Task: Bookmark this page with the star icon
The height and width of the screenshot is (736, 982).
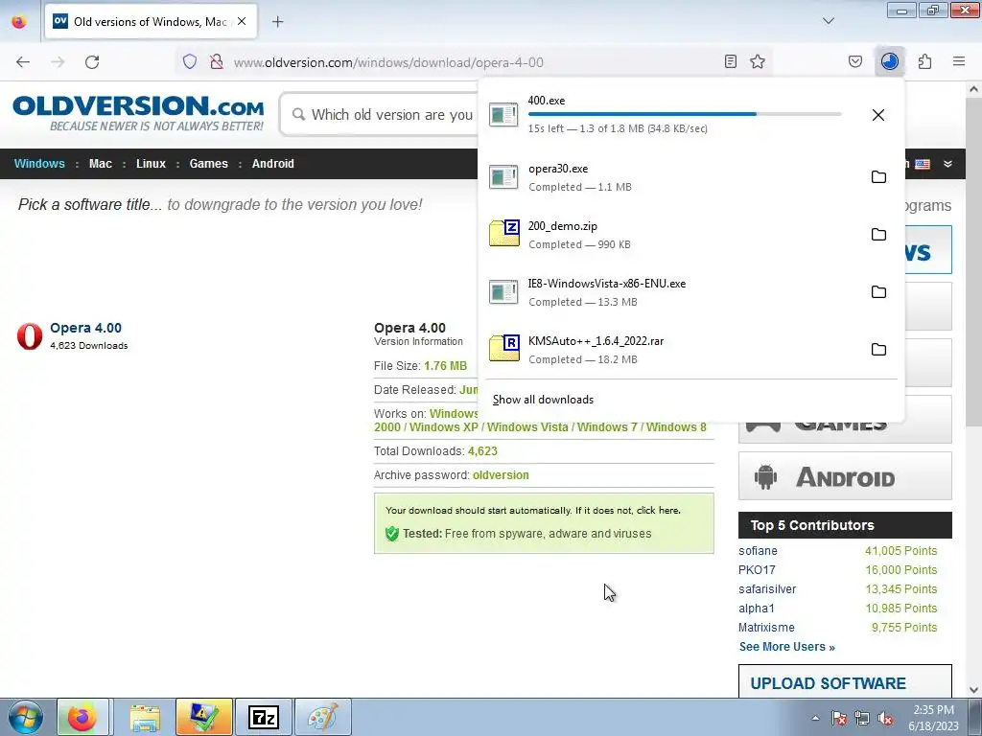Action: coord(758,61)
